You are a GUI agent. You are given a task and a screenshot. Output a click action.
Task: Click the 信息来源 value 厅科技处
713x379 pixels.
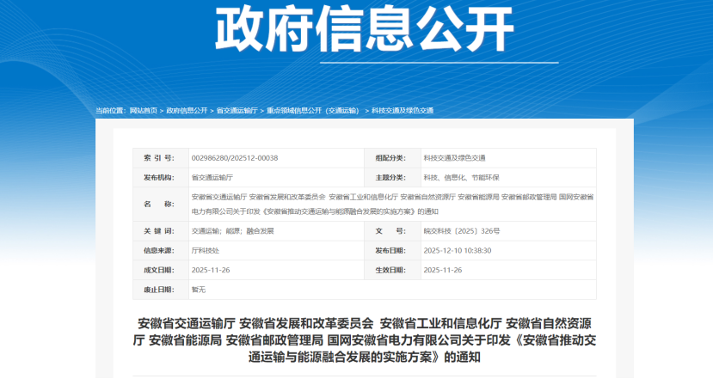[x=205, y=250]
